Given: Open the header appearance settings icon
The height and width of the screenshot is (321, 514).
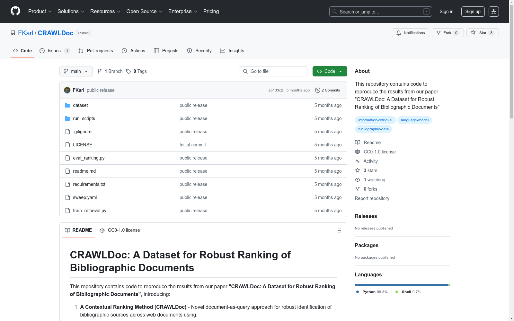Looking at the screenshot, I should point(494,12).
